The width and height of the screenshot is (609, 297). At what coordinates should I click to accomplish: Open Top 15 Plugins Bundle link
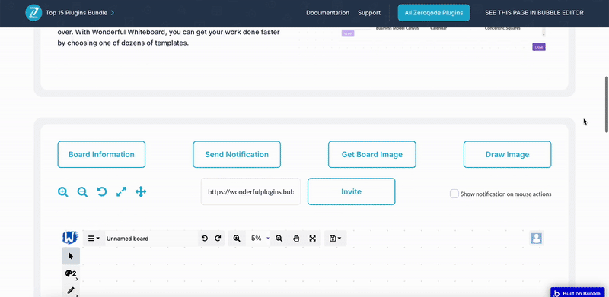pyautogui.click(x=80, y=13)
